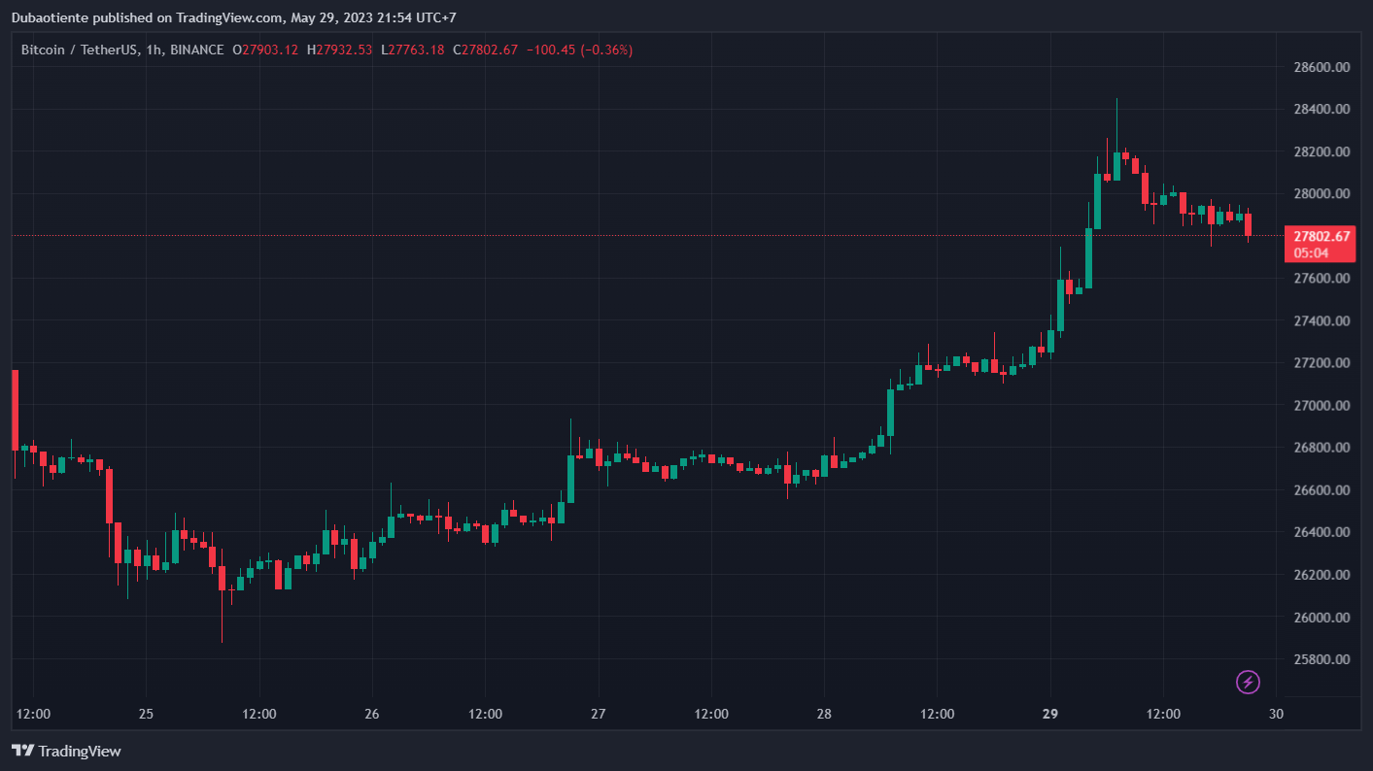Viewport: 1373px width, 771px height.
Task: Select the High value H27932.53
Action: point(339,50)
